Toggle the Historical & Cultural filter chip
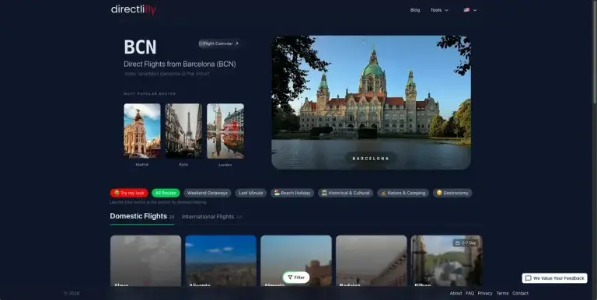 click(x=346, y=193)
